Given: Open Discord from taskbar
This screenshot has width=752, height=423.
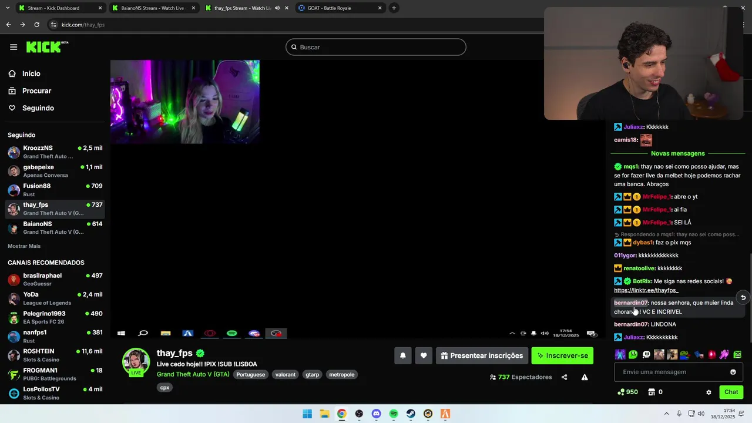Looking at the screenshot, I should click(377, 414).
